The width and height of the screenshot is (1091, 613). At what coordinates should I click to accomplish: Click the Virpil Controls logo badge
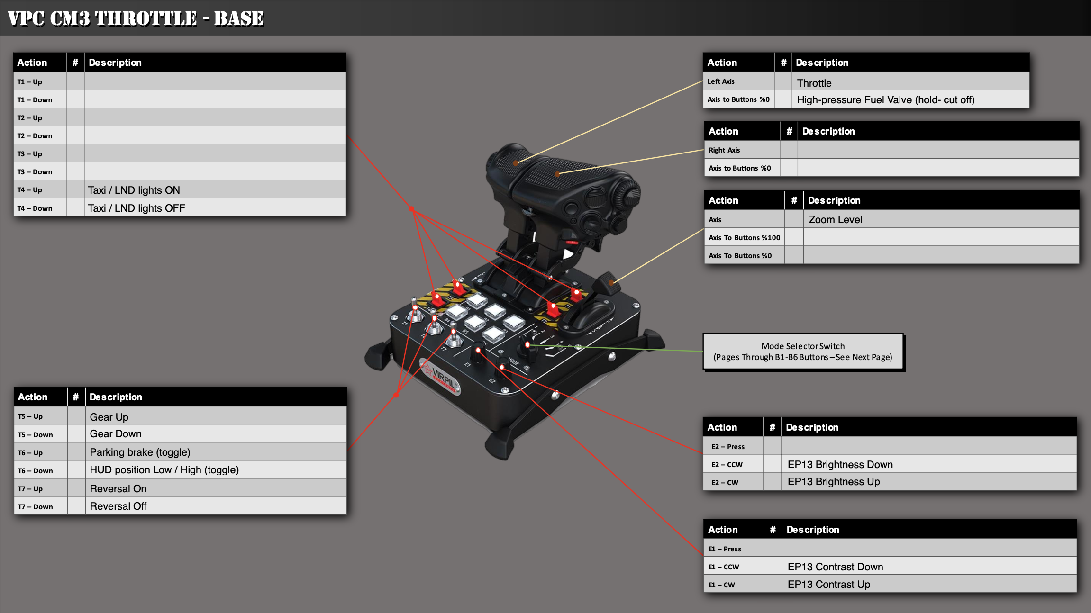440,377
